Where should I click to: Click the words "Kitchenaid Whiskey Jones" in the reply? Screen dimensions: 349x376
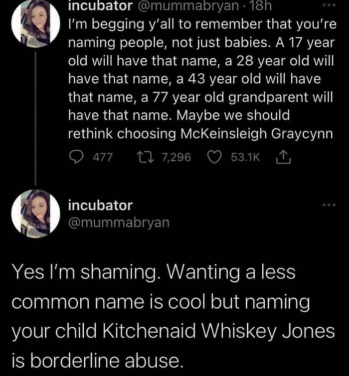pos(228,331)
